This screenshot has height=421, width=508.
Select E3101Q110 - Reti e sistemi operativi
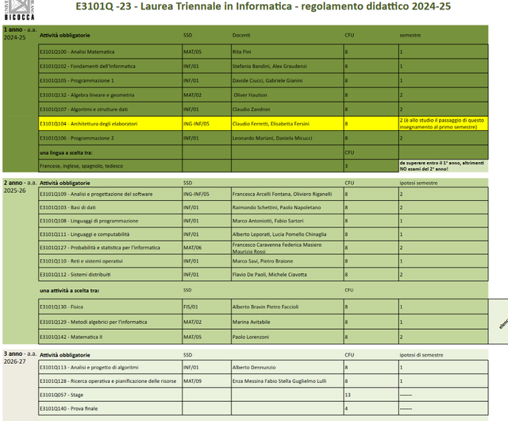coord(110,261)
